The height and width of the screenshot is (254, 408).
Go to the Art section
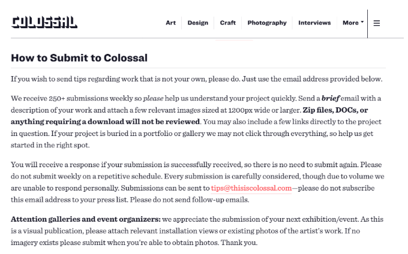coord(170,23)
